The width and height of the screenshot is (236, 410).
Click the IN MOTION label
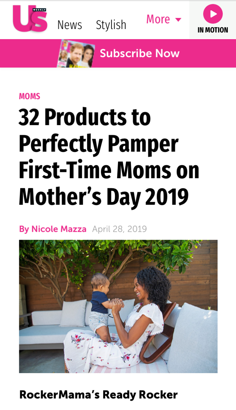[x=213, y=30]
